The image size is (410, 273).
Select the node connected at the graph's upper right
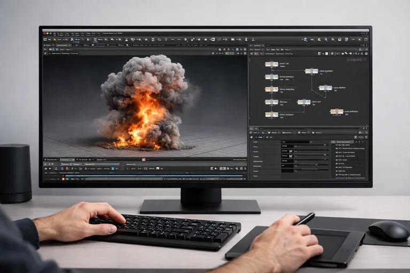[x=311, y=71]
